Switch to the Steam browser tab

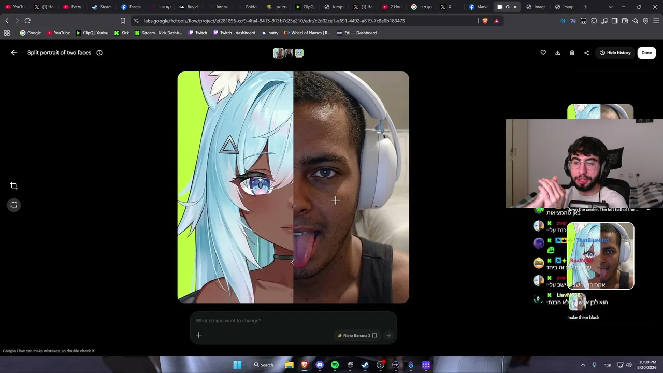(101, 7)
